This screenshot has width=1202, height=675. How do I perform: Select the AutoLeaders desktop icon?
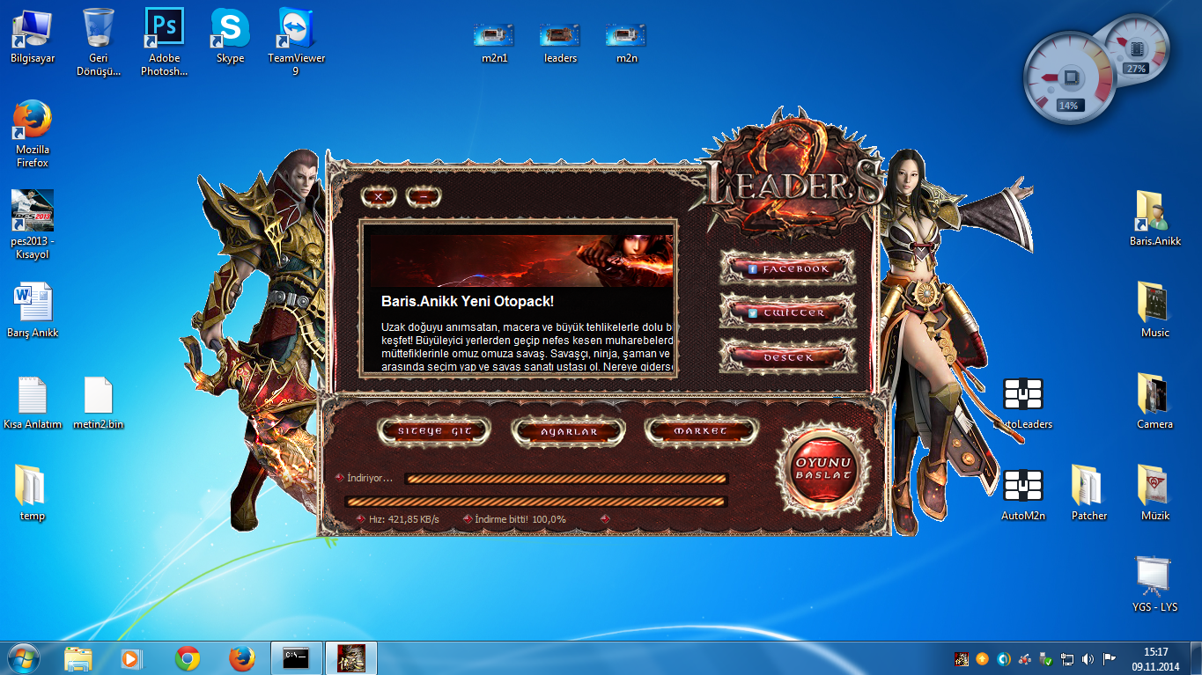click(1023, 403)
